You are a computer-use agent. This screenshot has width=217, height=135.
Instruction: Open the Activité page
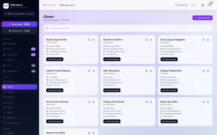[19, 60]
